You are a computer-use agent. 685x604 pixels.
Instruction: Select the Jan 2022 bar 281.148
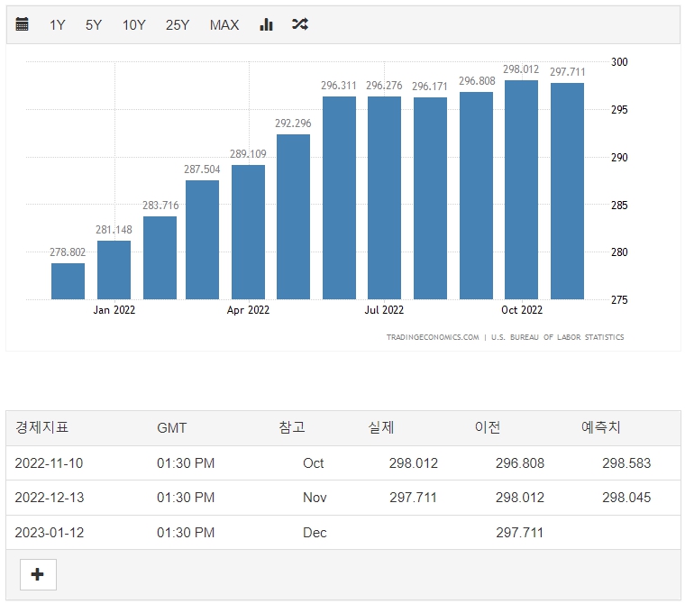pyautogui.click(x=114, y=270)
